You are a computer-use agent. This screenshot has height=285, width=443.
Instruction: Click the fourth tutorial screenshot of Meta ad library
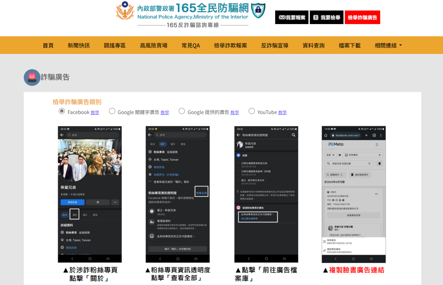tap(354, 194)
